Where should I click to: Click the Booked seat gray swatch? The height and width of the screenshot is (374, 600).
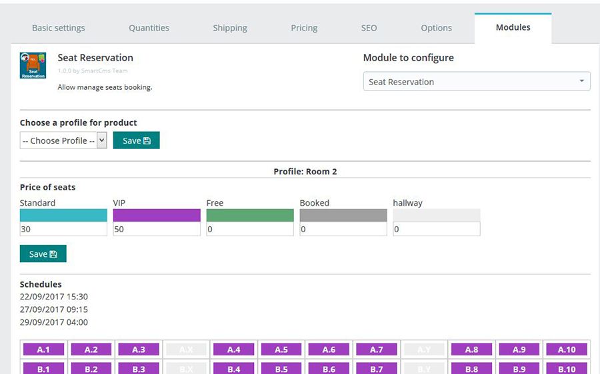tap(343, 215)
